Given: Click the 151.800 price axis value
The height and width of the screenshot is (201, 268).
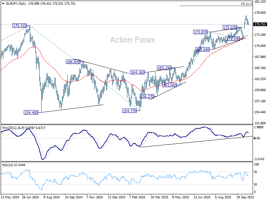Looking at the screenshot, I should [260, 123].
